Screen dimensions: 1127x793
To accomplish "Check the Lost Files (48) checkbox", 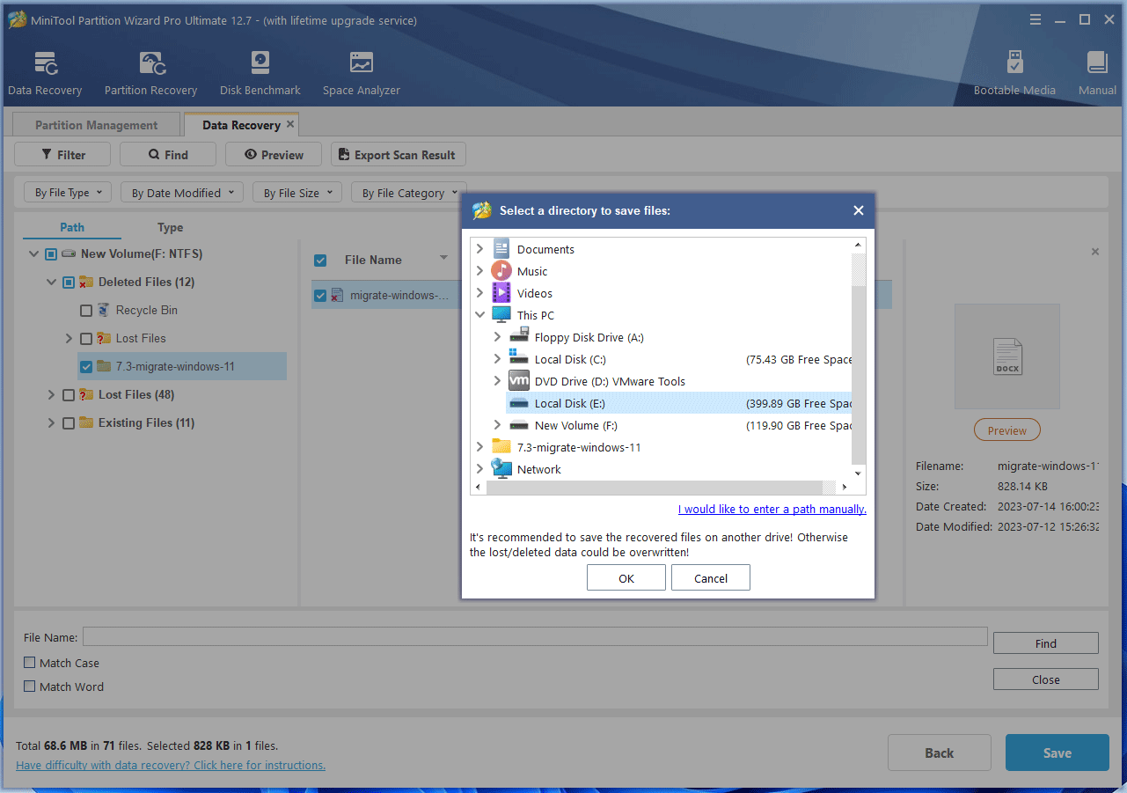I will tap(69, 394).
